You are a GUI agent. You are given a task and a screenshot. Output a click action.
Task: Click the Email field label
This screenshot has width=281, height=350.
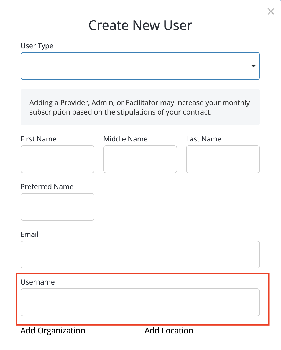30,234
